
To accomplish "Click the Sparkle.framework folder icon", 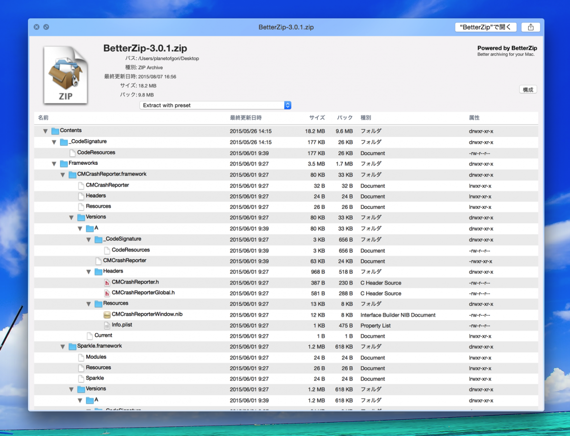I will pos(72,346).
